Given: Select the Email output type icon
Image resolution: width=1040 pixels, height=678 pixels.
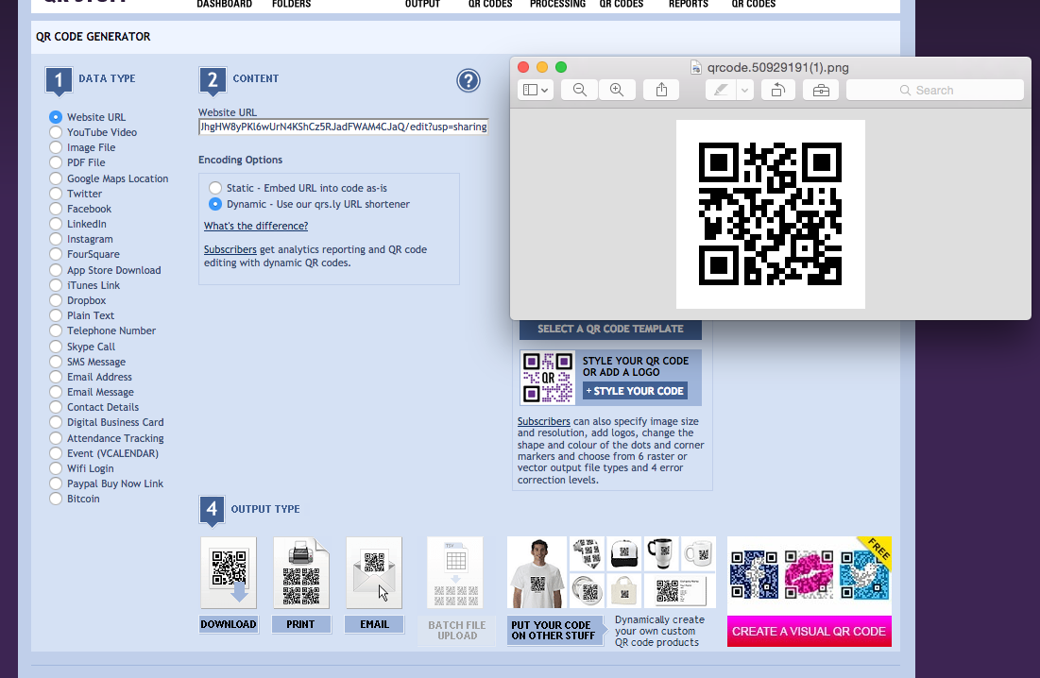Looking at the screenshot, I should point(373,571).
